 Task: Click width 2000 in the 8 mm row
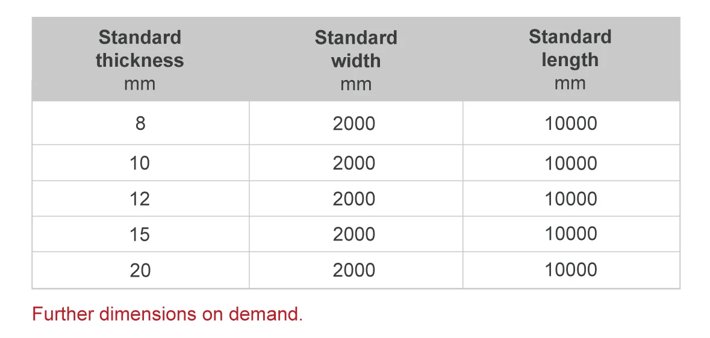354,123
